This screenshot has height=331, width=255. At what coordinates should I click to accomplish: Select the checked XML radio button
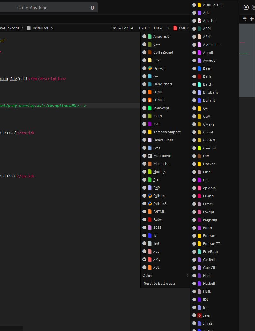(144, 259)
